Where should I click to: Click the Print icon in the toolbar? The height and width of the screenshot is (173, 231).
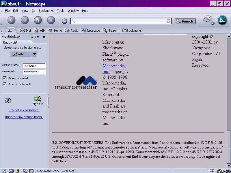[x=207, y=19]
